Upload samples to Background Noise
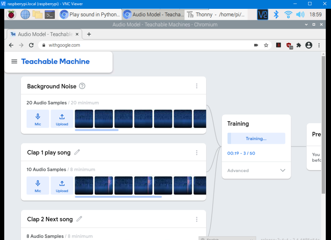The height and width of the screenshot is (240, 331). [x=62, y=119]
